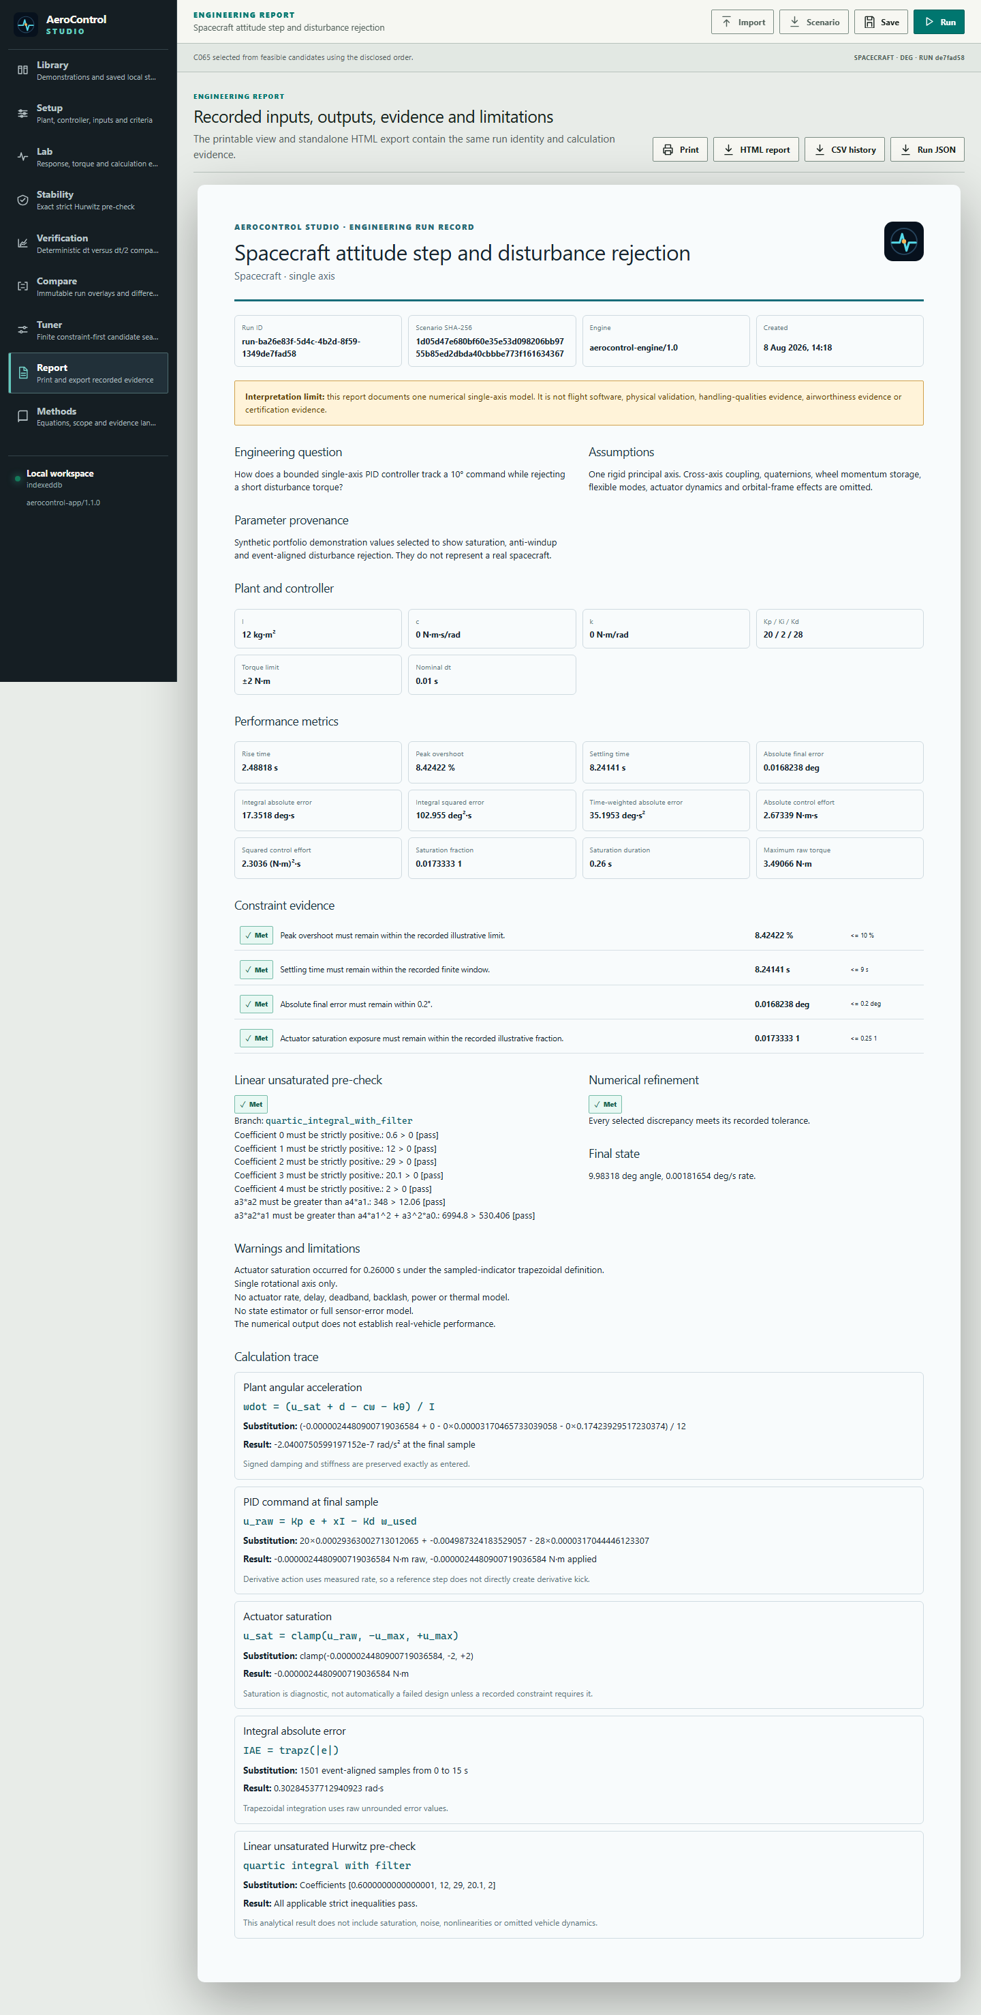Click the Met badge for actuator saturation exposure
The image size is (981, 2015).
point(256,1039)
